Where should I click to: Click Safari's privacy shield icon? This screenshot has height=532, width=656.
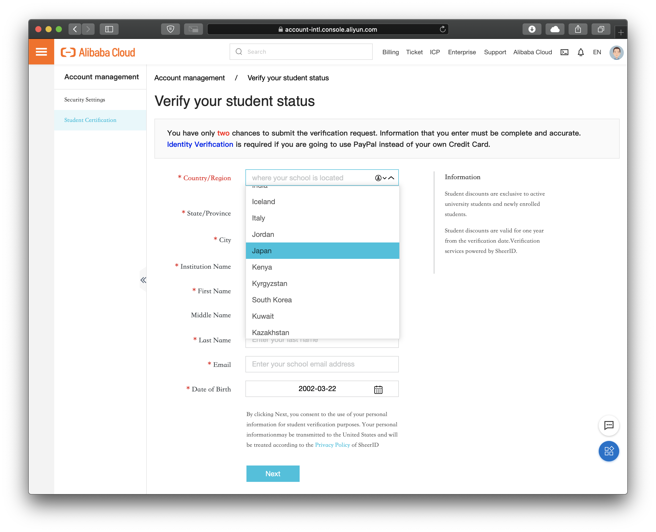(x=170, y=29)
